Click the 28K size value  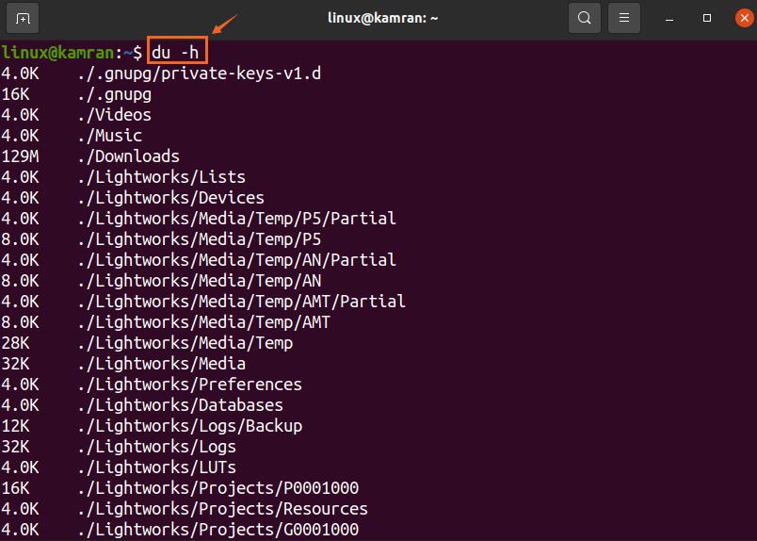[15, 344]
